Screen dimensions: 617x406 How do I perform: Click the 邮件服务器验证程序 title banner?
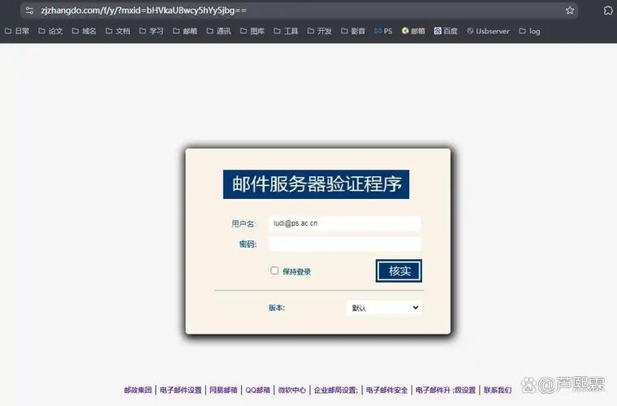pyautogui.click(x=316, y=184)
